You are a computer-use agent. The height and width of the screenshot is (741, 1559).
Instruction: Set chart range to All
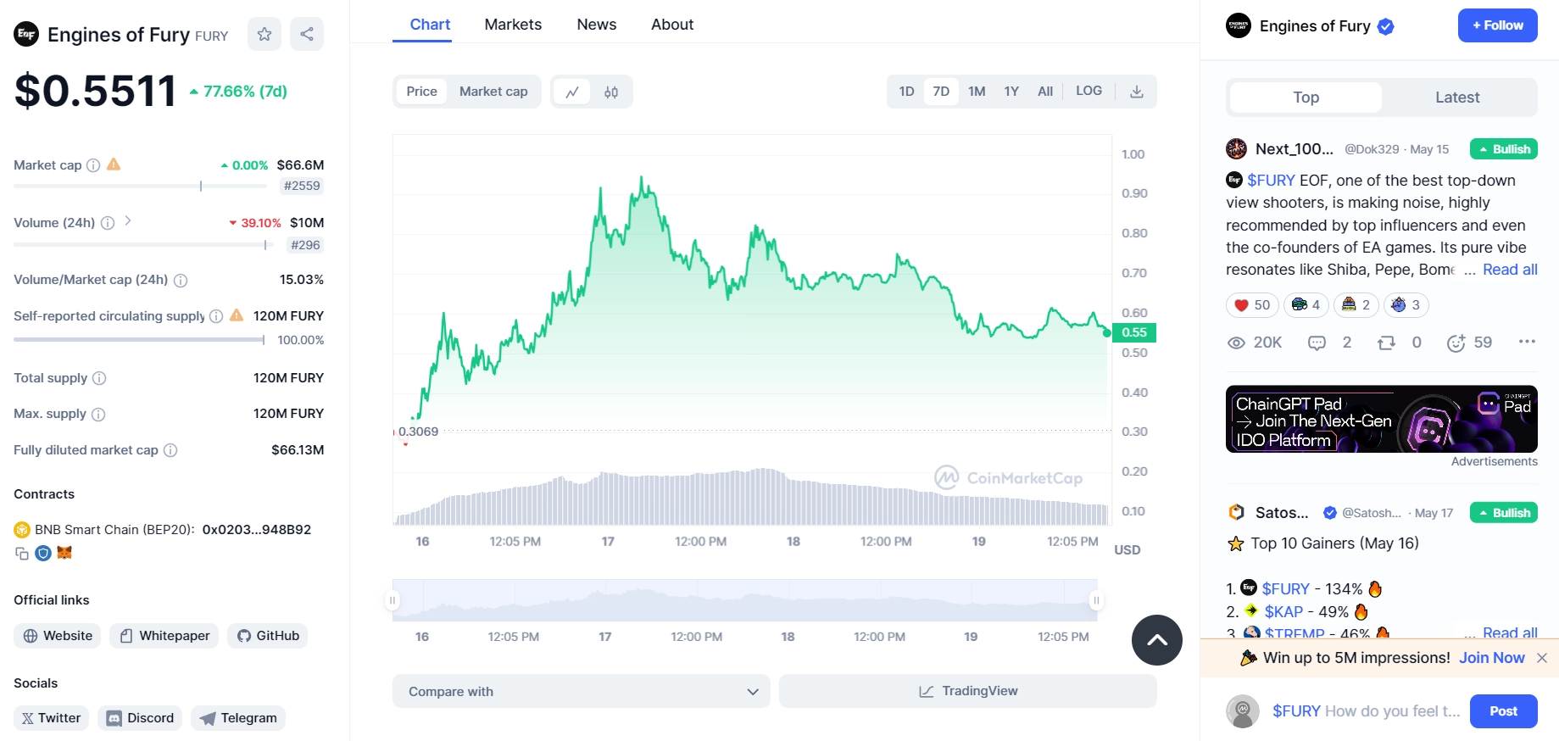point(1045,92)
